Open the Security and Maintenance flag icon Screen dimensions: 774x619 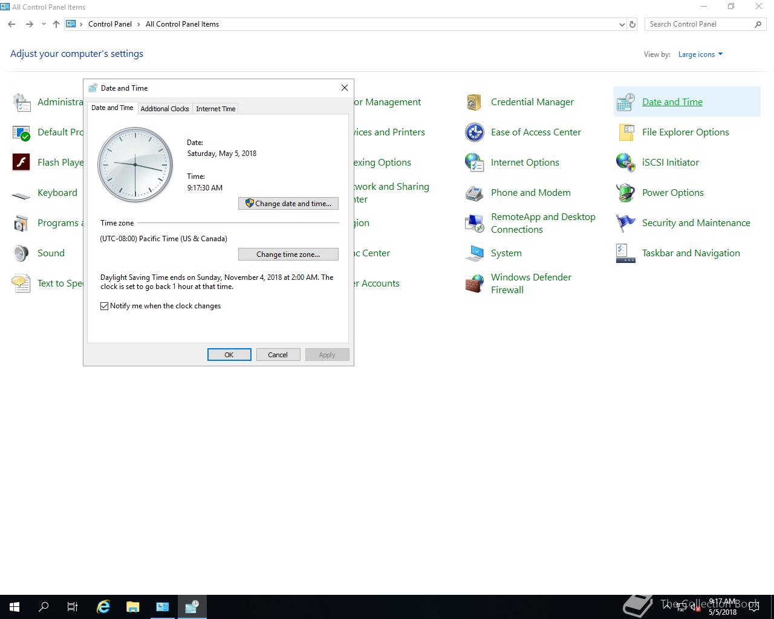point(625,223)
